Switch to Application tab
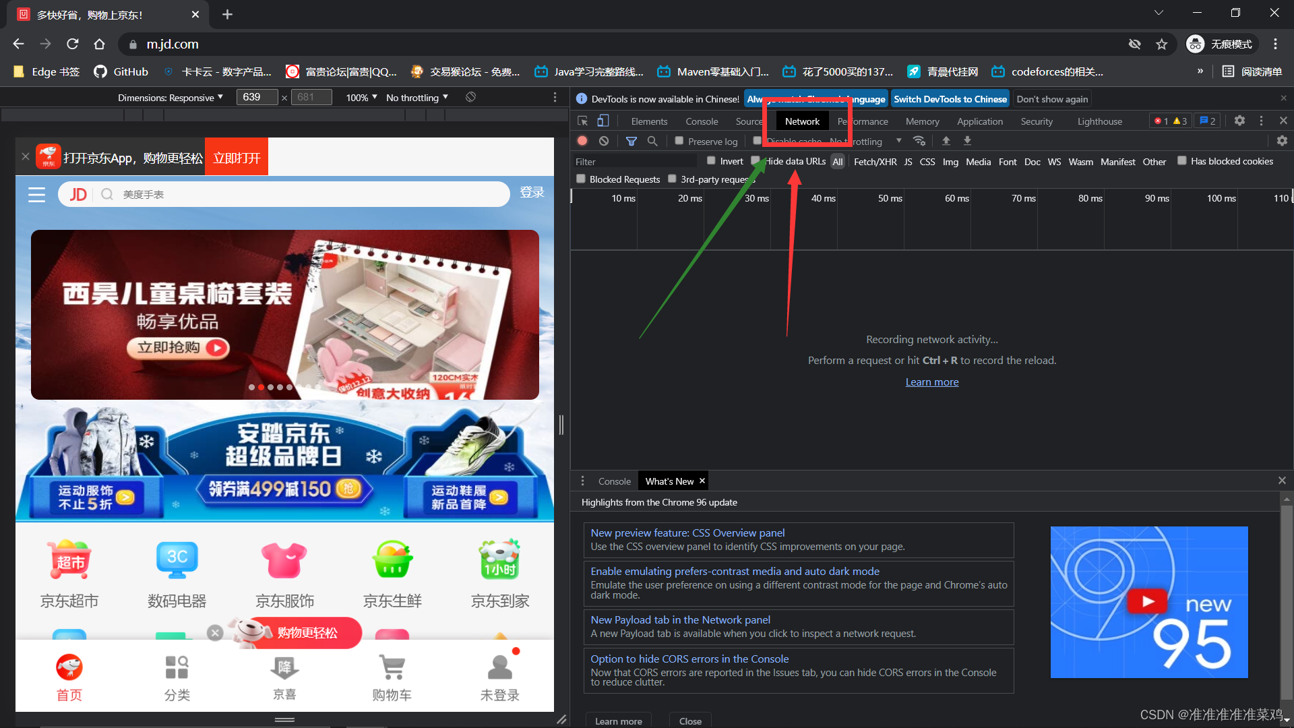1294x728 pixels. point(980,121)
